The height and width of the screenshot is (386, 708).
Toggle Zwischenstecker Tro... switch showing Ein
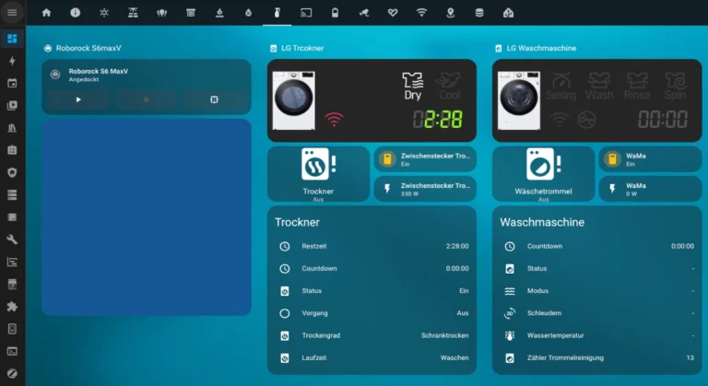(425, 159)
